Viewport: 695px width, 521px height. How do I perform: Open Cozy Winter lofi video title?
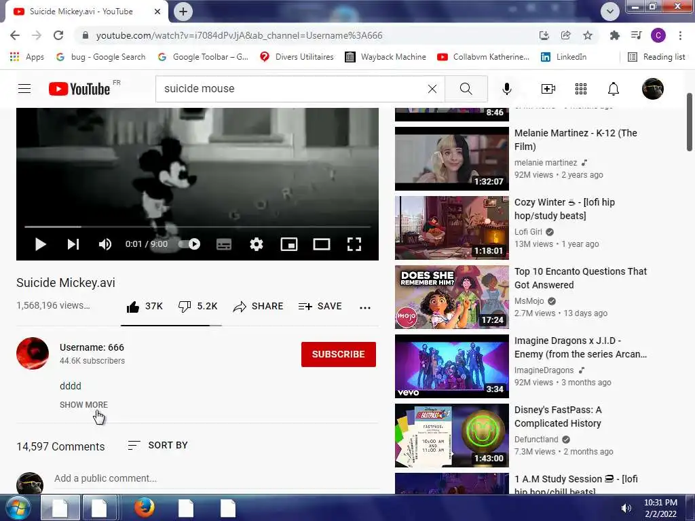[564, 209]
